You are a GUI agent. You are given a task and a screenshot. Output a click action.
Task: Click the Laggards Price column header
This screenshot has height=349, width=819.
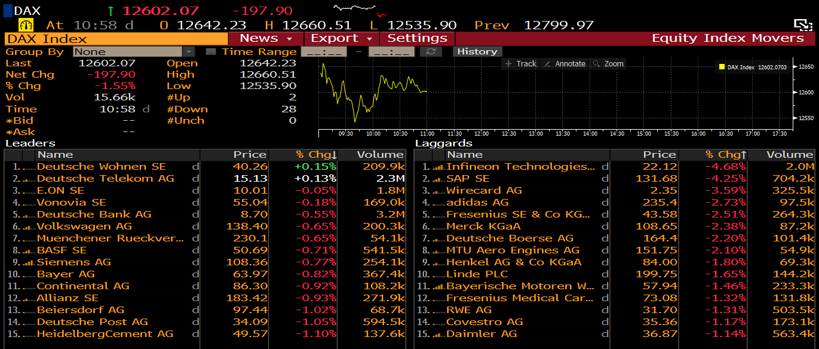pyautogui.click(x=644, y=155)
